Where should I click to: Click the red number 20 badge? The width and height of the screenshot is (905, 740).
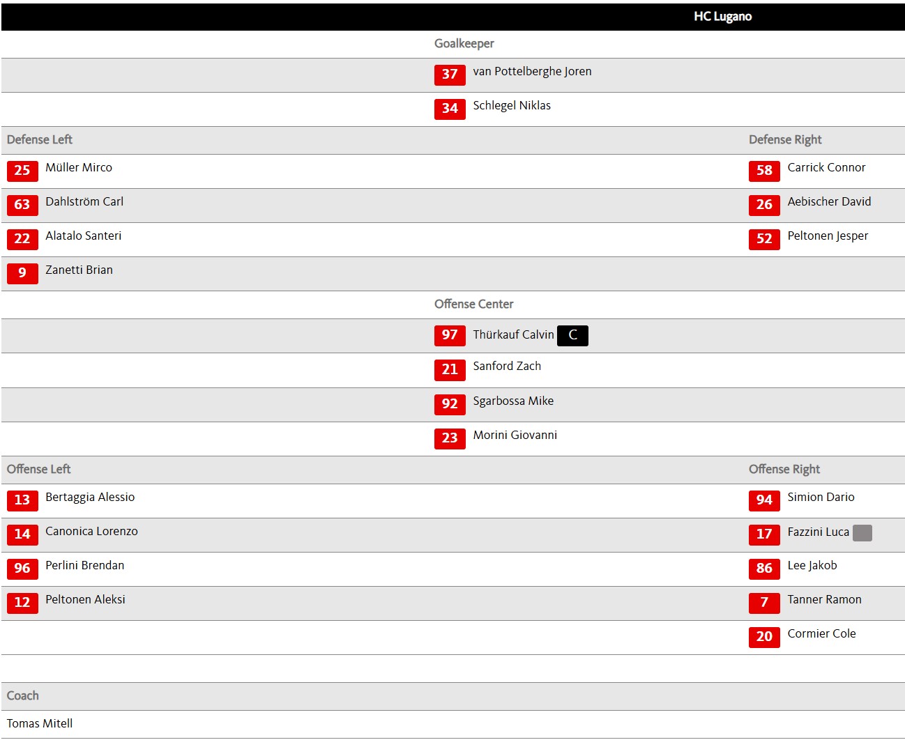click(x=764, y=637)
